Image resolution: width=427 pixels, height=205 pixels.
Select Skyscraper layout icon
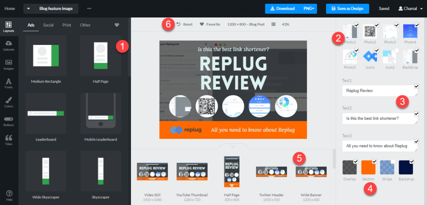pos(100,171)
